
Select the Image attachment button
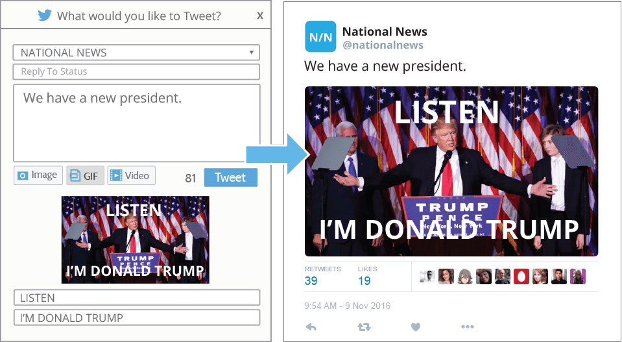[x=38, y=175]
